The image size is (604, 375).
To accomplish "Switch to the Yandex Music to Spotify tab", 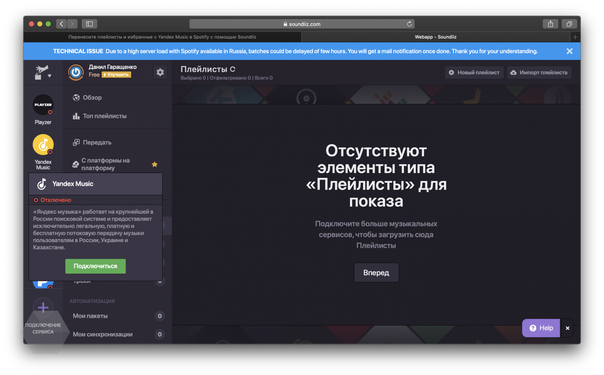I will (162, 37).
